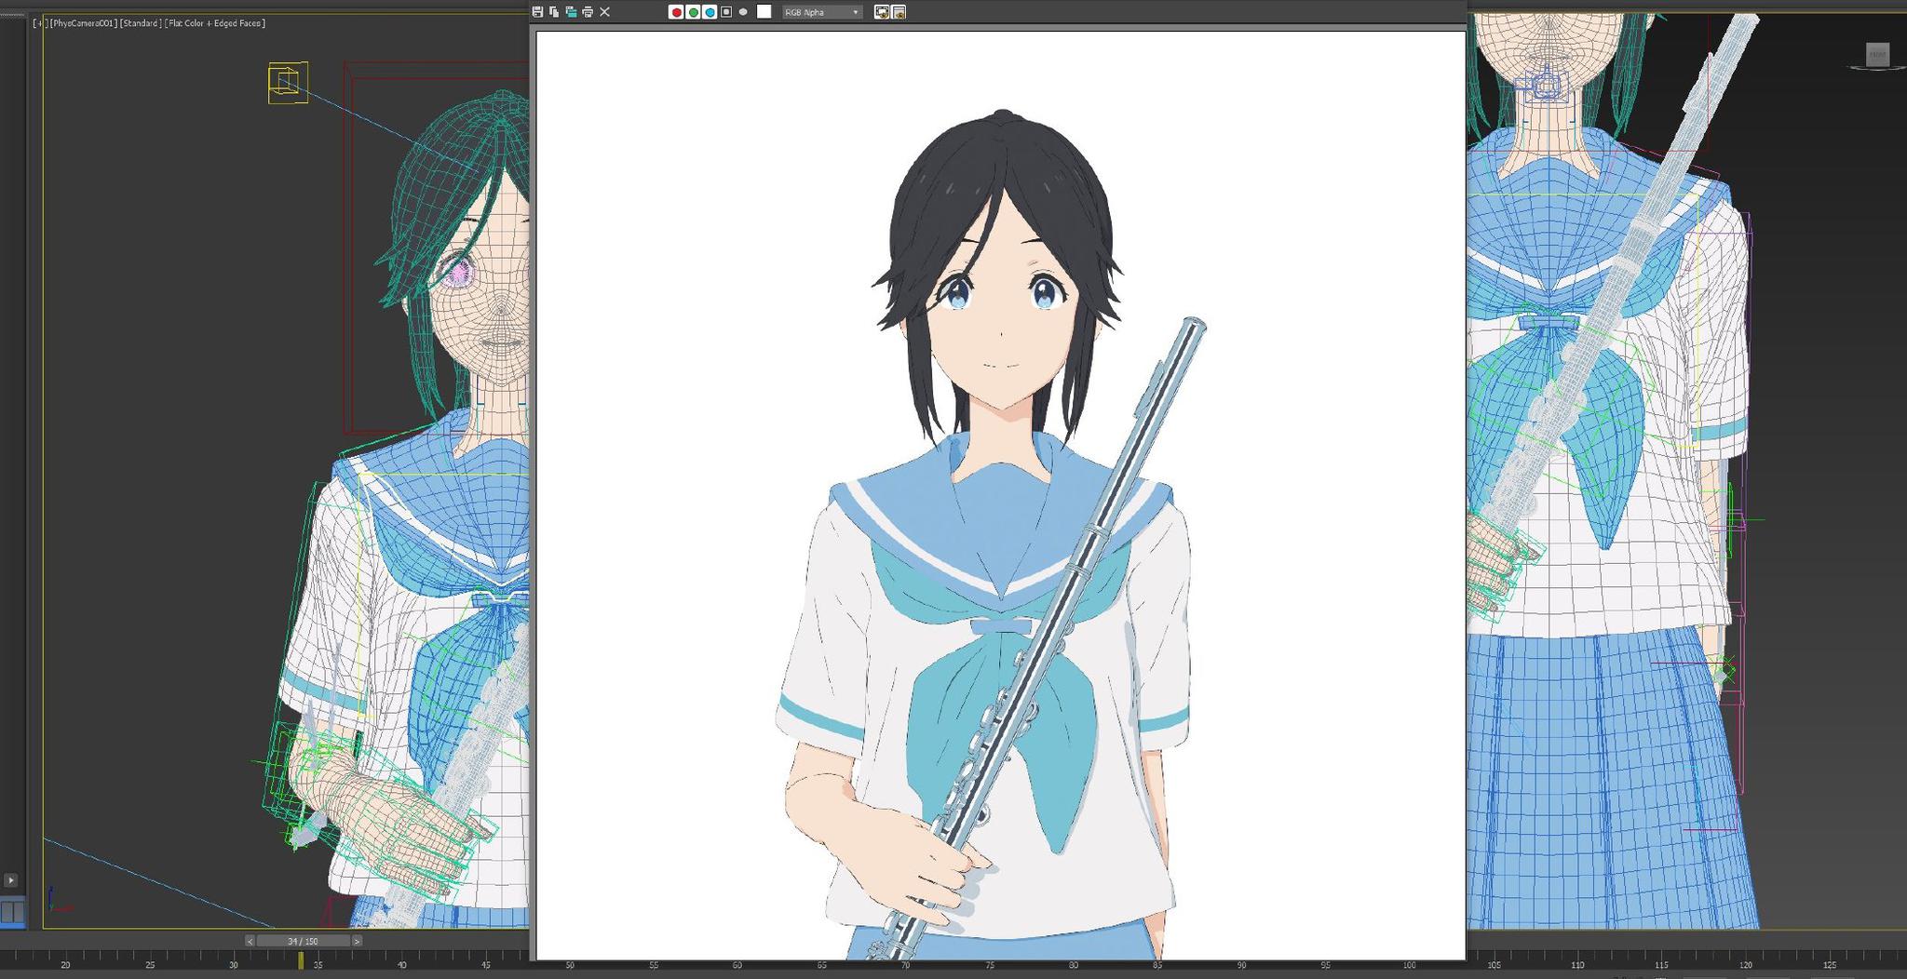Image resolution: width=1907 pixels, height=979 pixels.
Task: Toggle the red channel display
Action: pos(676,12)
